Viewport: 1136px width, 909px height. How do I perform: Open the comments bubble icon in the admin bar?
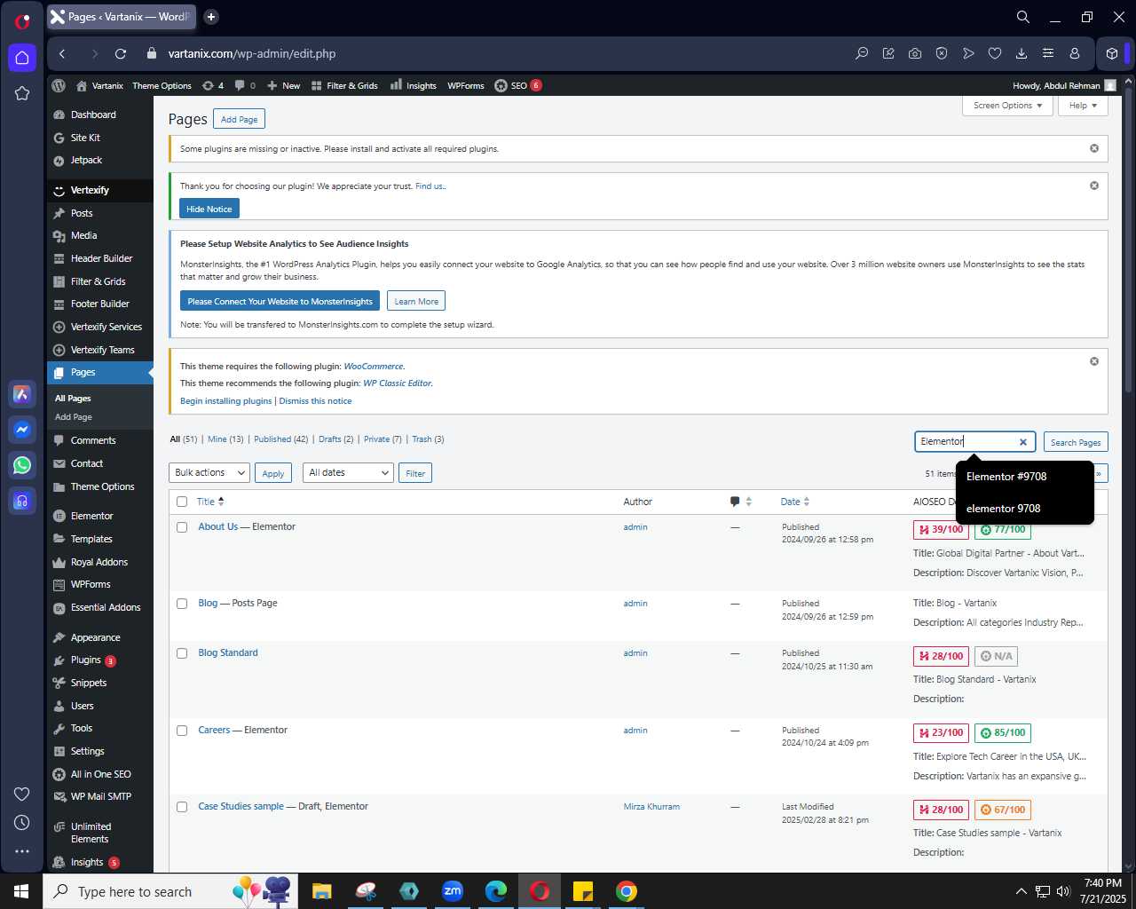tap(245, 85)
